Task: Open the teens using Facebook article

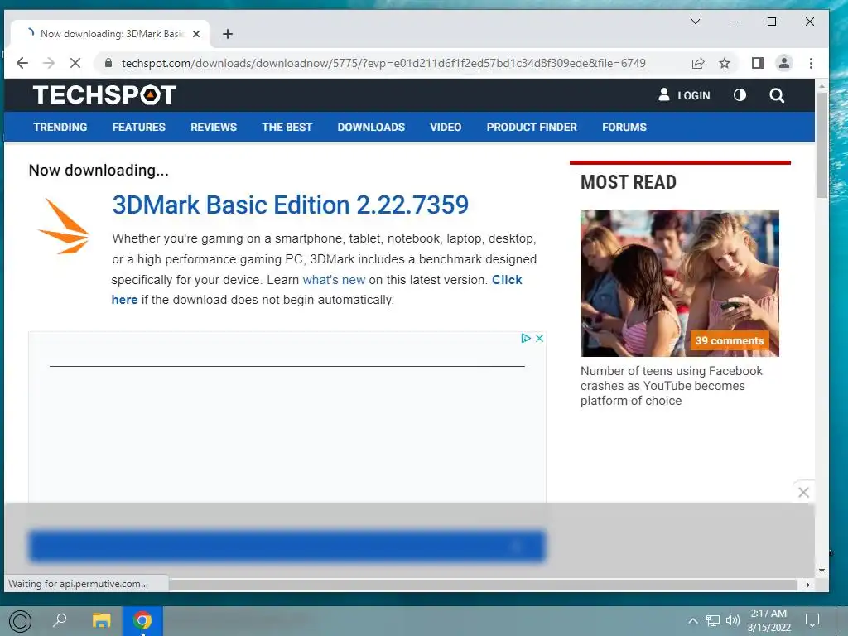Action: pyautogui.click(x=671, y=386)
